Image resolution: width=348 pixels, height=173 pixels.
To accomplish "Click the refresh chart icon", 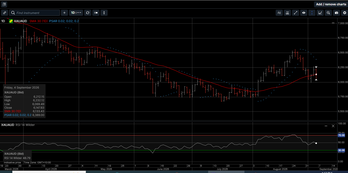I will pyautogui.click(x=88, y=13).
